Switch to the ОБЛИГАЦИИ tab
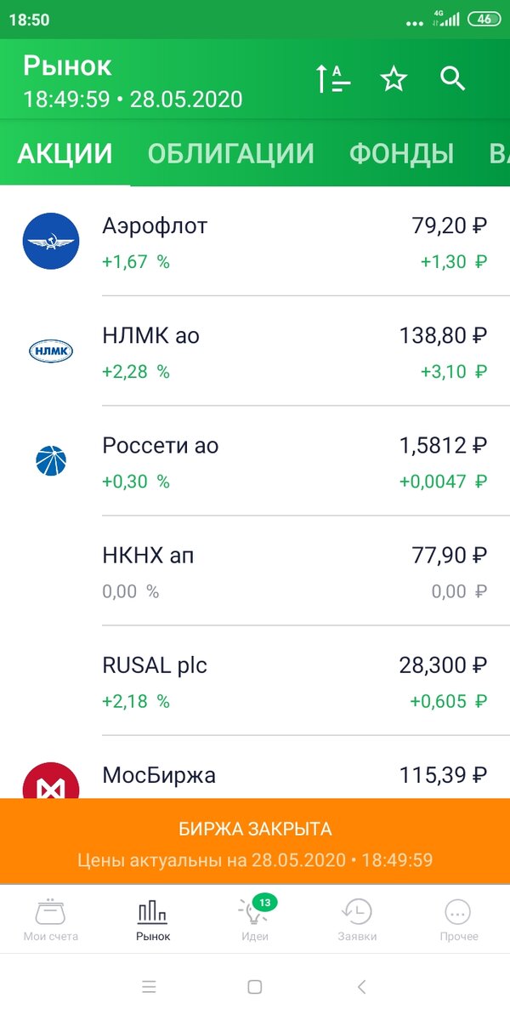 232,153
